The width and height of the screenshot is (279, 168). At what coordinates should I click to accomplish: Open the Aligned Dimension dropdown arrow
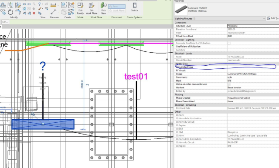pyautogui.click(x=58, y=12)
